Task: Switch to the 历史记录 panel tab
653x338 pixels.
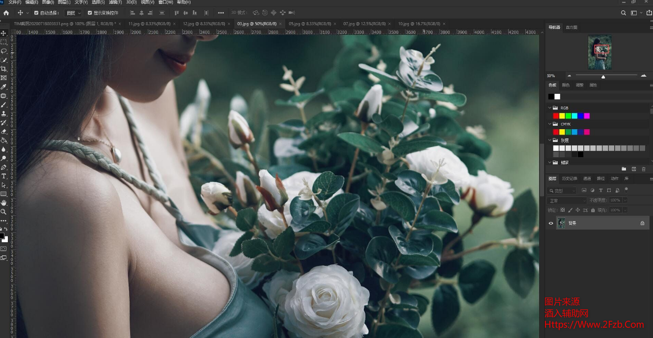Action: pyautogui.click(x=570, y=178)
